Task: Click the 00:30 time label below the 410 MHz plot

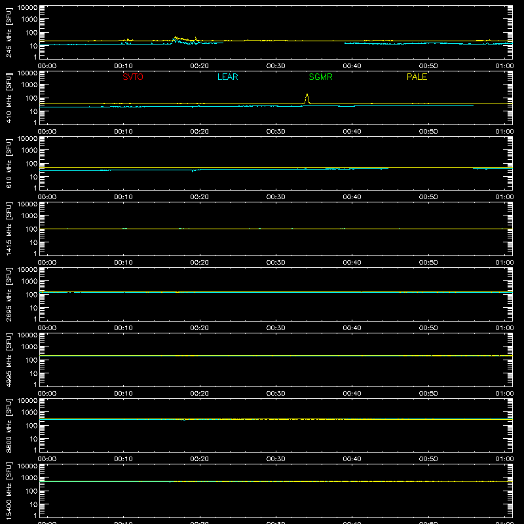Action: click(276, 132)
